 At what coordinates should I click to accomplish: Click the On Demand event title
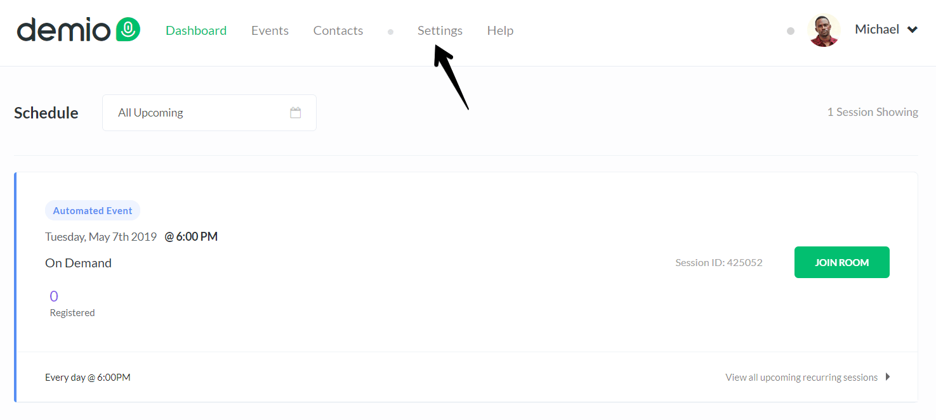(x=78, y=263)
